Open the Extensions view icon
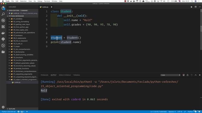 pos(3,27)
